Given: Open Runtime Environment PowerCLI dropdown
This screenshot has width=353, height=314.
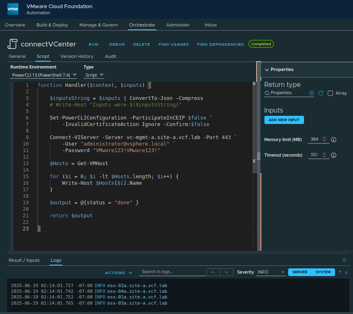Looking at the screenshot, I should pyautogui.click(x=44, y=75).
